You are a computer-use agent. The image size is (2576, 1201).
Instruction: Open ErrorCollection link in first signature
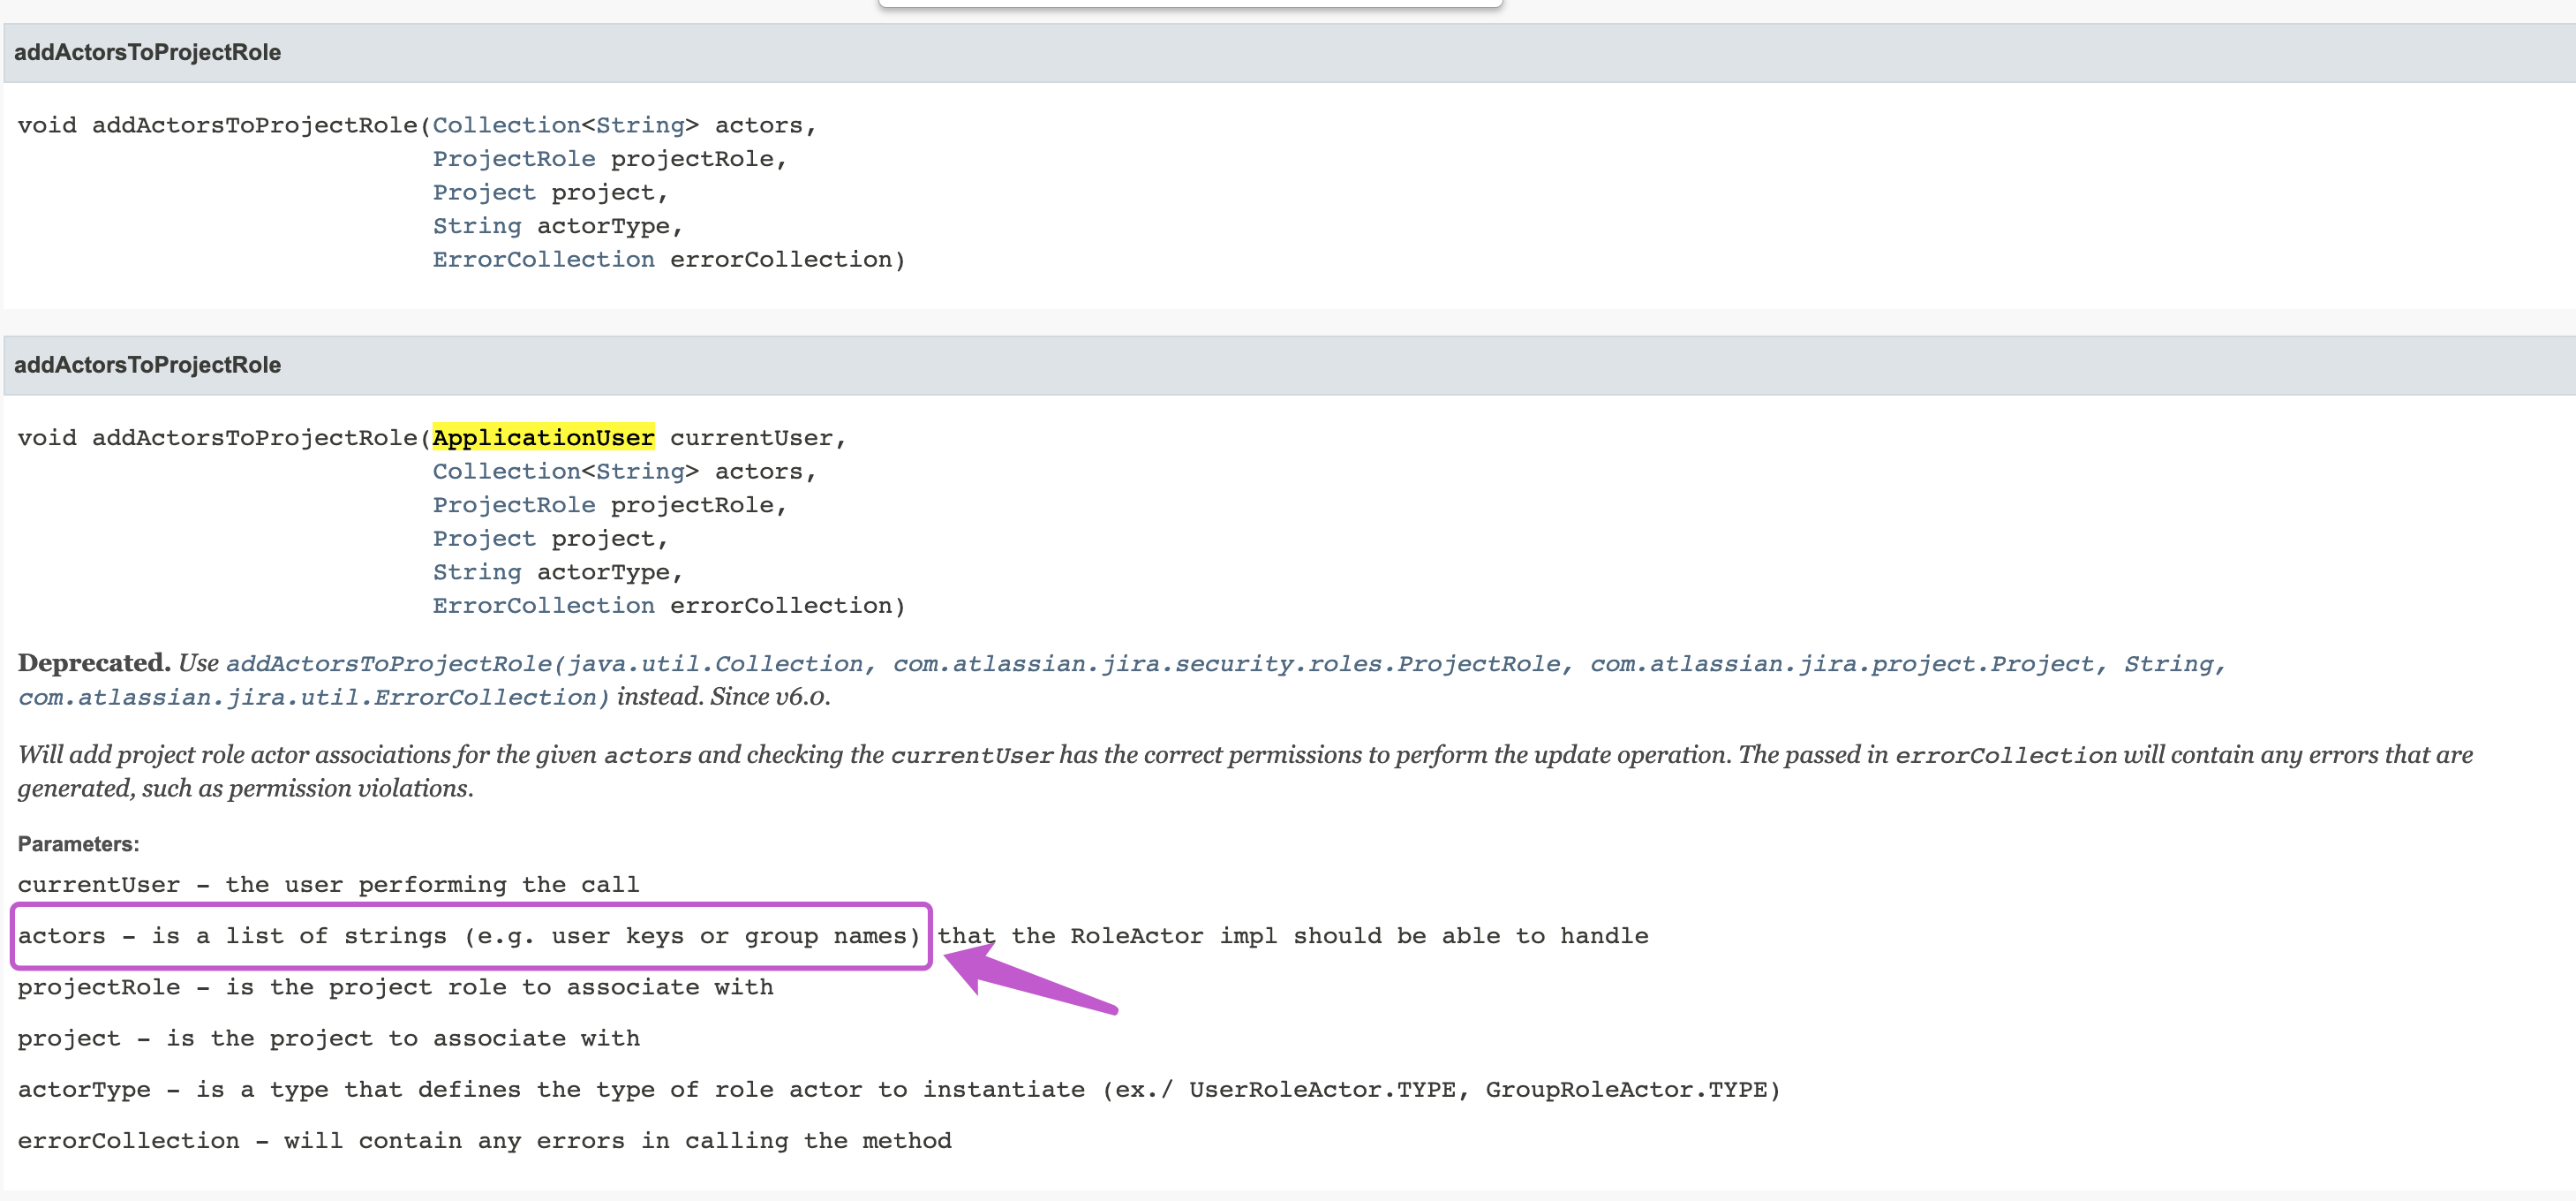[543, 260]
